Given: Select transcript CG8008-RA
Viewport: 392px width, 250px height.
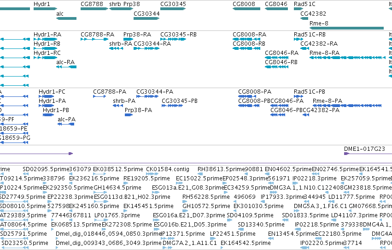Looking at the screenshot, I should (x=249, y=34).
